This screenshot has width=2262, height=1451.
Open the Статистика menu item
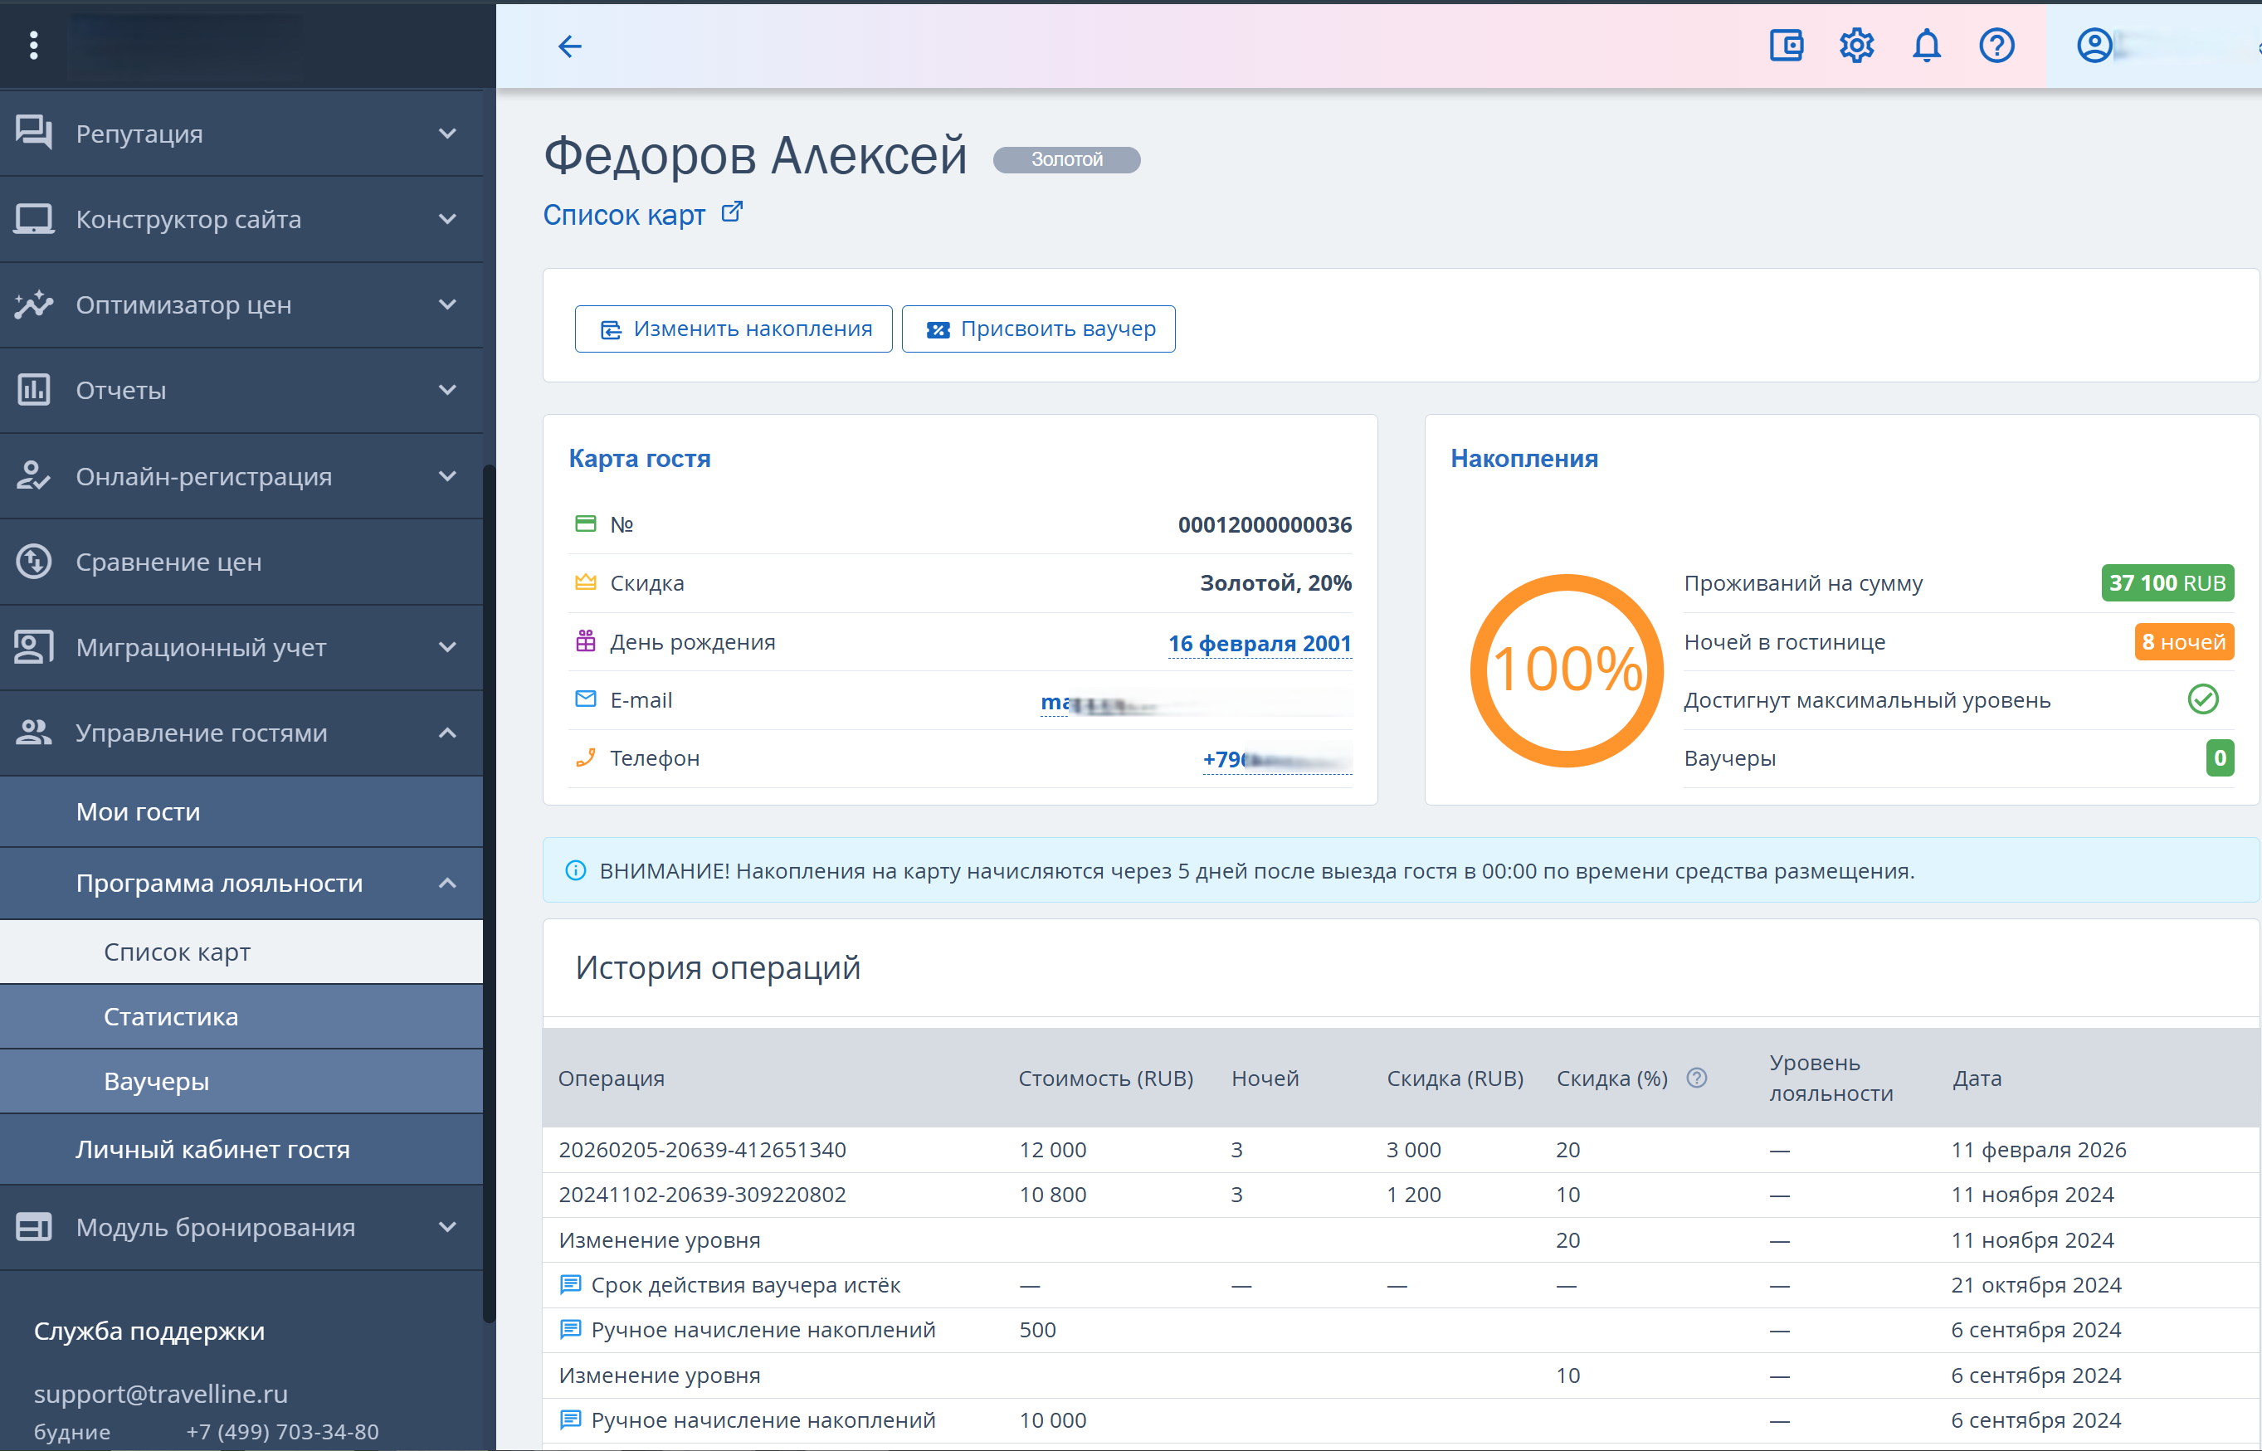point(171,1016)
